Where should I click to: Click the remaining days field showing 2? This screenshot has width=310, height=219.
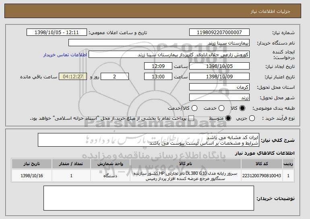point(115,77)
